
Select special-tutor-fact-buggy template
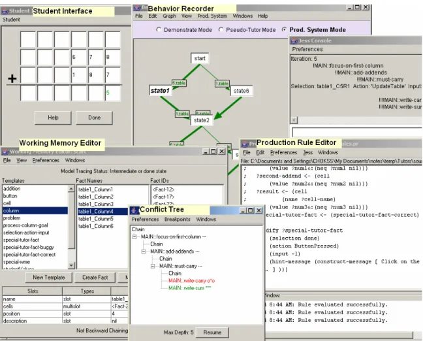(35, 247)
